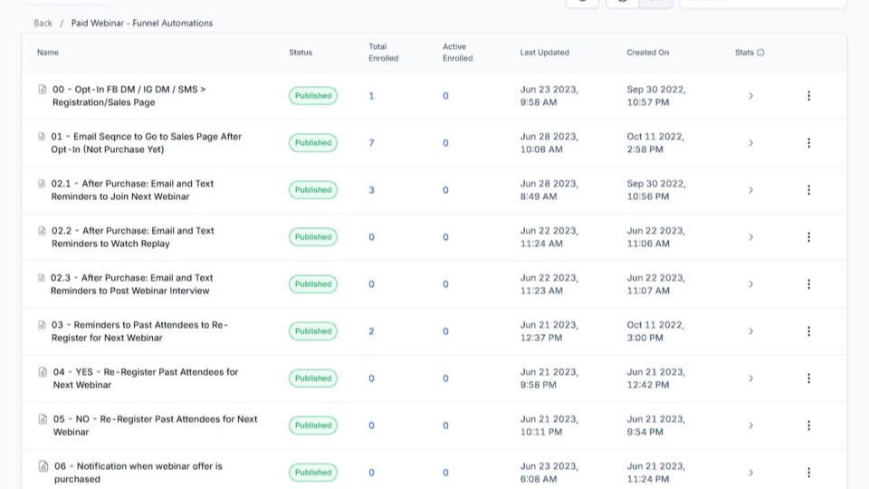Click Last Updated Jun 28 2023, 10:08 AM
This screenshot has width=869, height=489.
[549, 143]
